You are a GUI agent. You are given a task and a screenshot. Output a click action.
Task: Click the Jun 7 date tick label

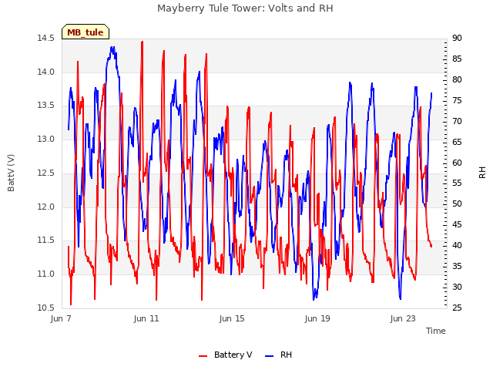tap(61, 318)
